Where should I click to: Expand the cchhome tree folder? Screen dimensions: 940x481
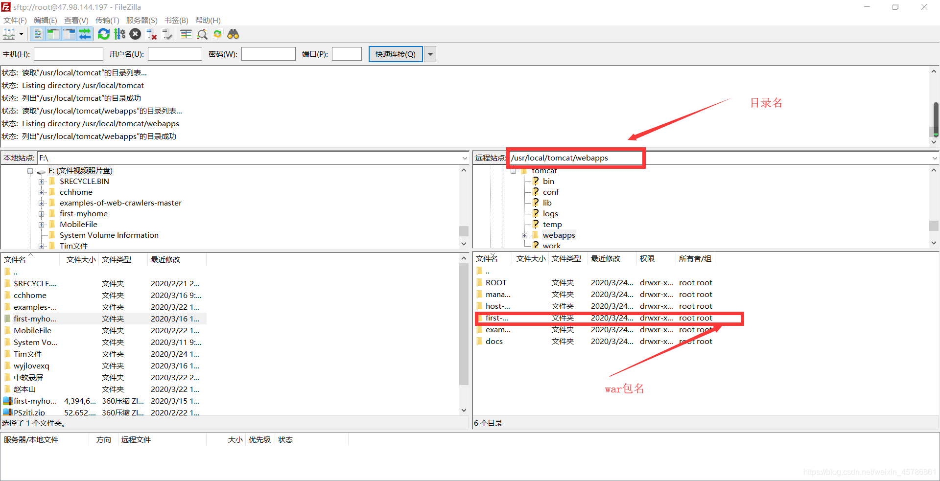pos(42,192)
